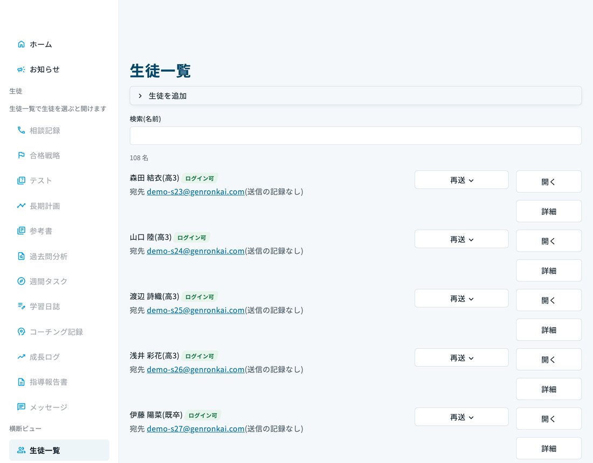
Task: Click the 相談記録 phone icon
Action: pos(21,130)
